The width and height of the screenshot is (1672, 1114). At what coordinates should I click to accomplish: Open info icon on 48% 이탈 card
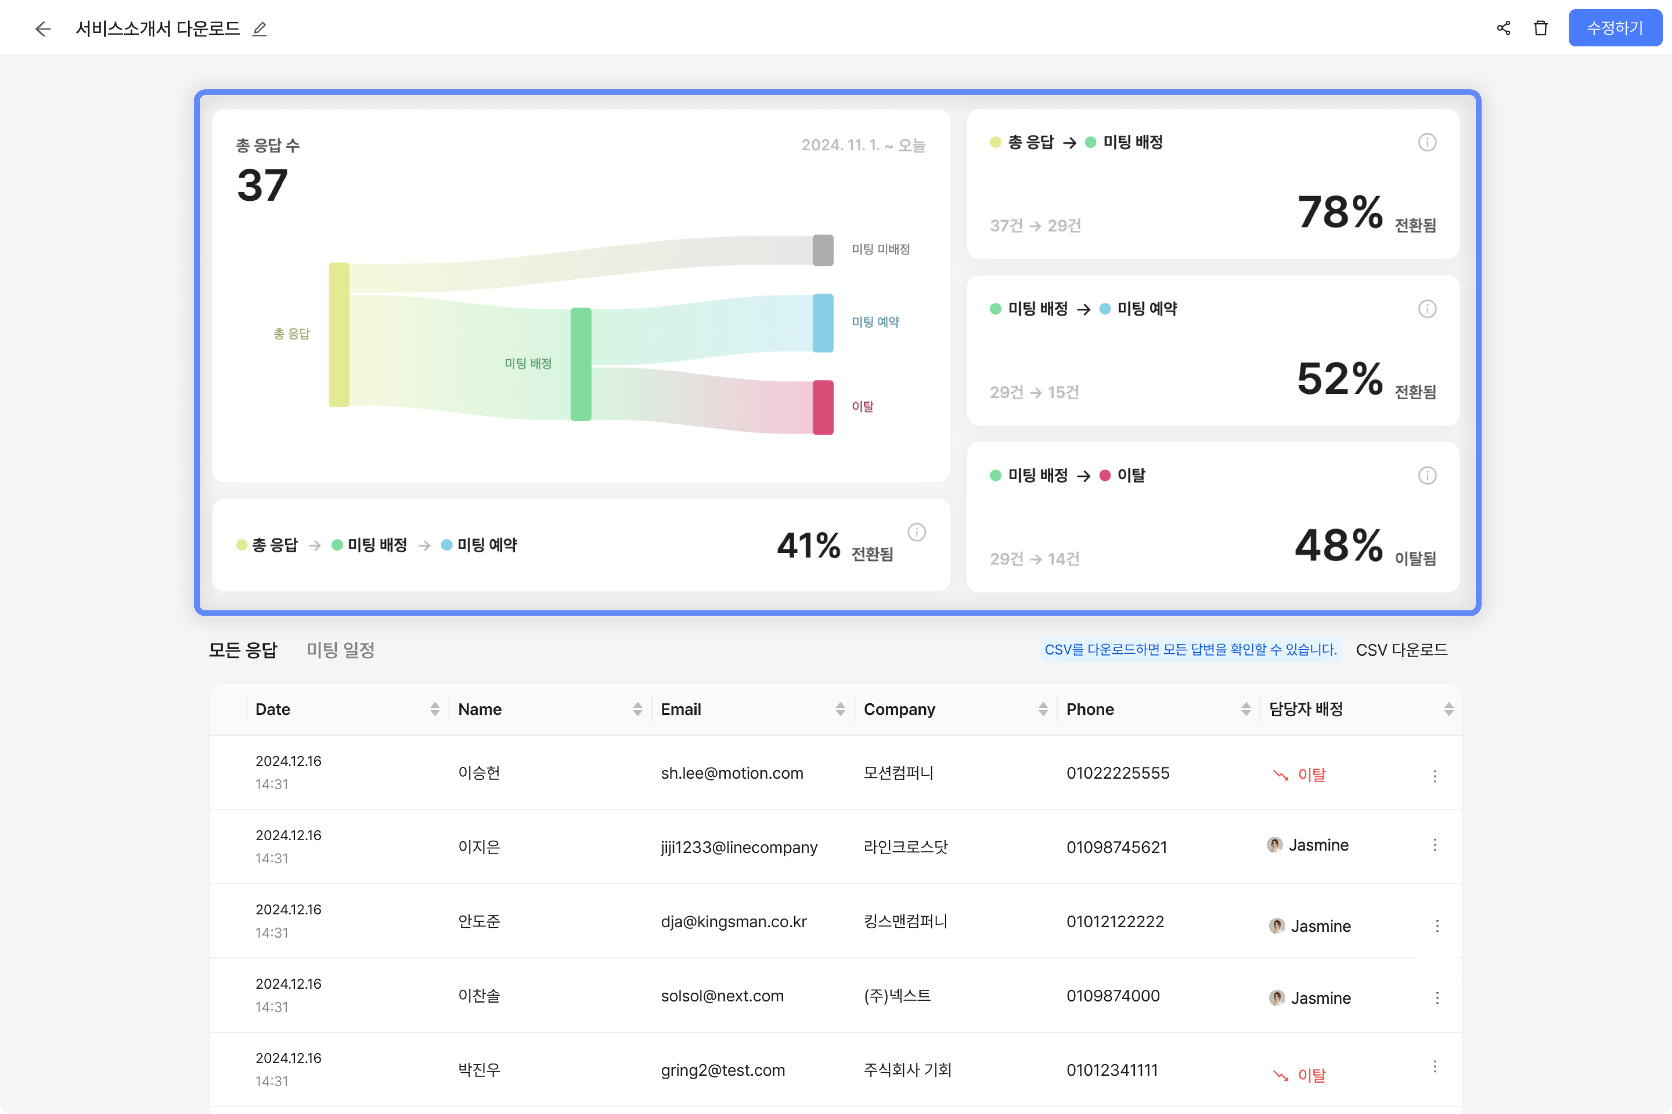pos(1427,475)
